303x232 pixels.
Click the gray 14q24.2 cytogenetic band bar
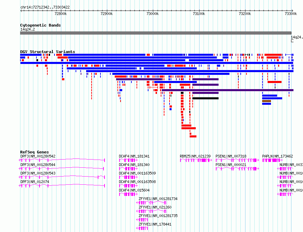coord(156,33)
